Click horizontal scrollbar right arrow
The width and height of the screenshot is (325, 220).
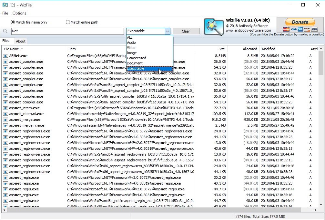(x=315, y=210)
